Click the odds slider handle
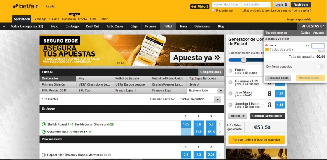Image resolution: width=327 pixels, height=160 pixels. (243, 60)
